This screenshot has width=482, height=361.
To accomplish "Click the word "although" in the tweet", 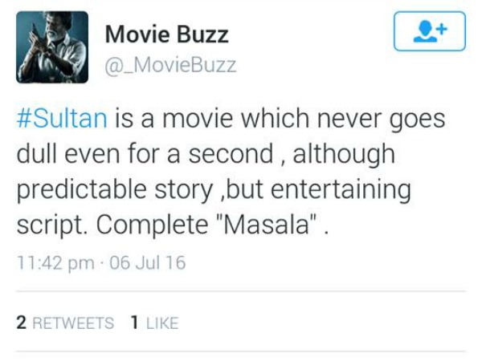I will [353, 154].
